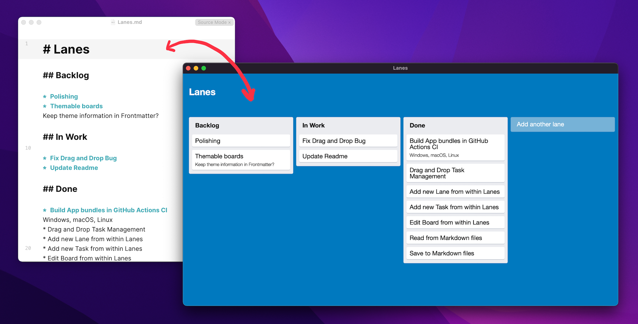Click '* Themable boards' line in markdown editor
638x324 pixels.
tap(73, 106)
